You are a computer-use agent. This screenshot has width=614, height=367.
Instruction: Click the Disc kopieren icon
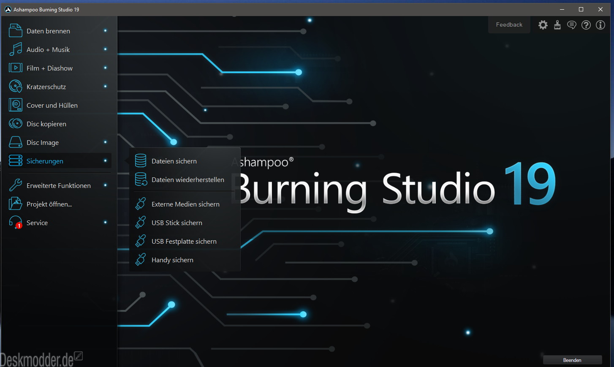[x=16, y=124]
